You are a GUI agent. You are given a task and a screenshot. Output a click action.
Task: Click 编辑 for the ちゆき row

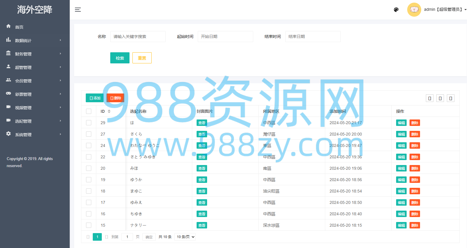pyautogui.click(x=401, y=214)
